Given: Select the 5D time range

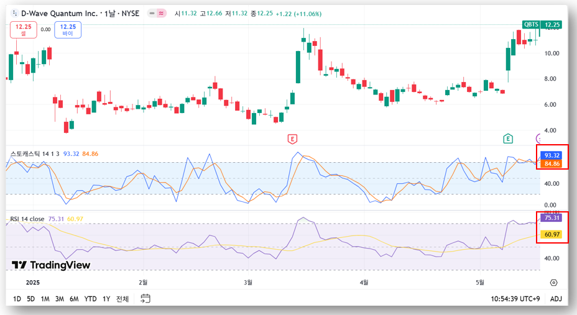Looking at the screenshot, I should point(31,299).
